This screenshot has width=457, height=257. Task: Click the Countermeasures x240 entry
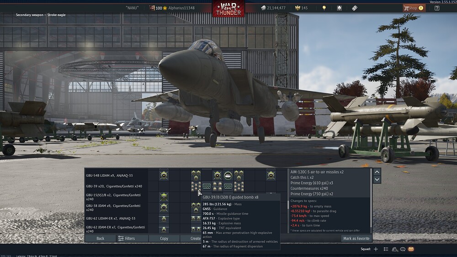(309, 188)
